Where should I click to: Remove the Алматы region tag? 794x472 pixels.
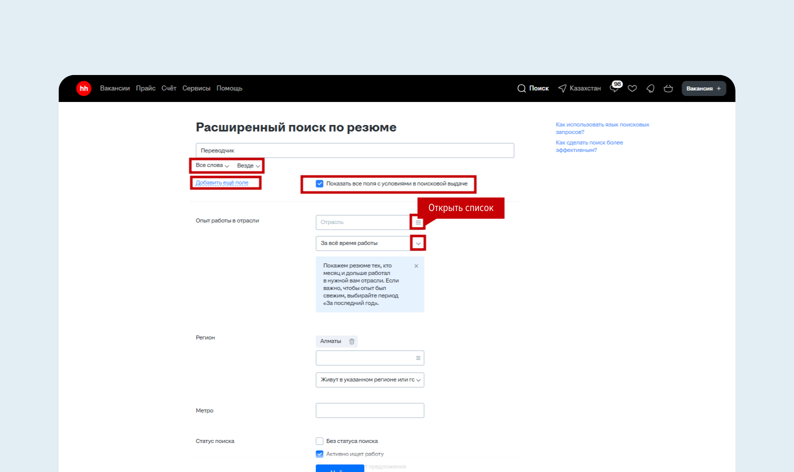tap(351, 341)
